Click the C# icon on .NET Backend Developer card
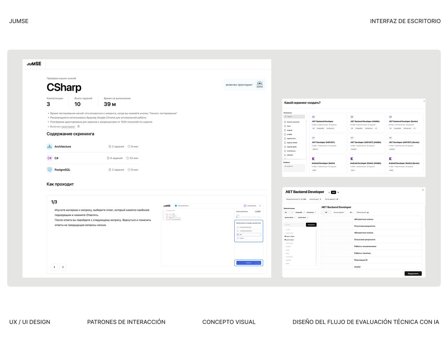Viewport: 448px width, 345px height. 313,117
